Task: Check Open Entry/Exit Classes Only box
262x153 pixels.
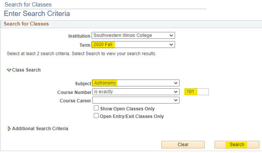Action: 96,116
